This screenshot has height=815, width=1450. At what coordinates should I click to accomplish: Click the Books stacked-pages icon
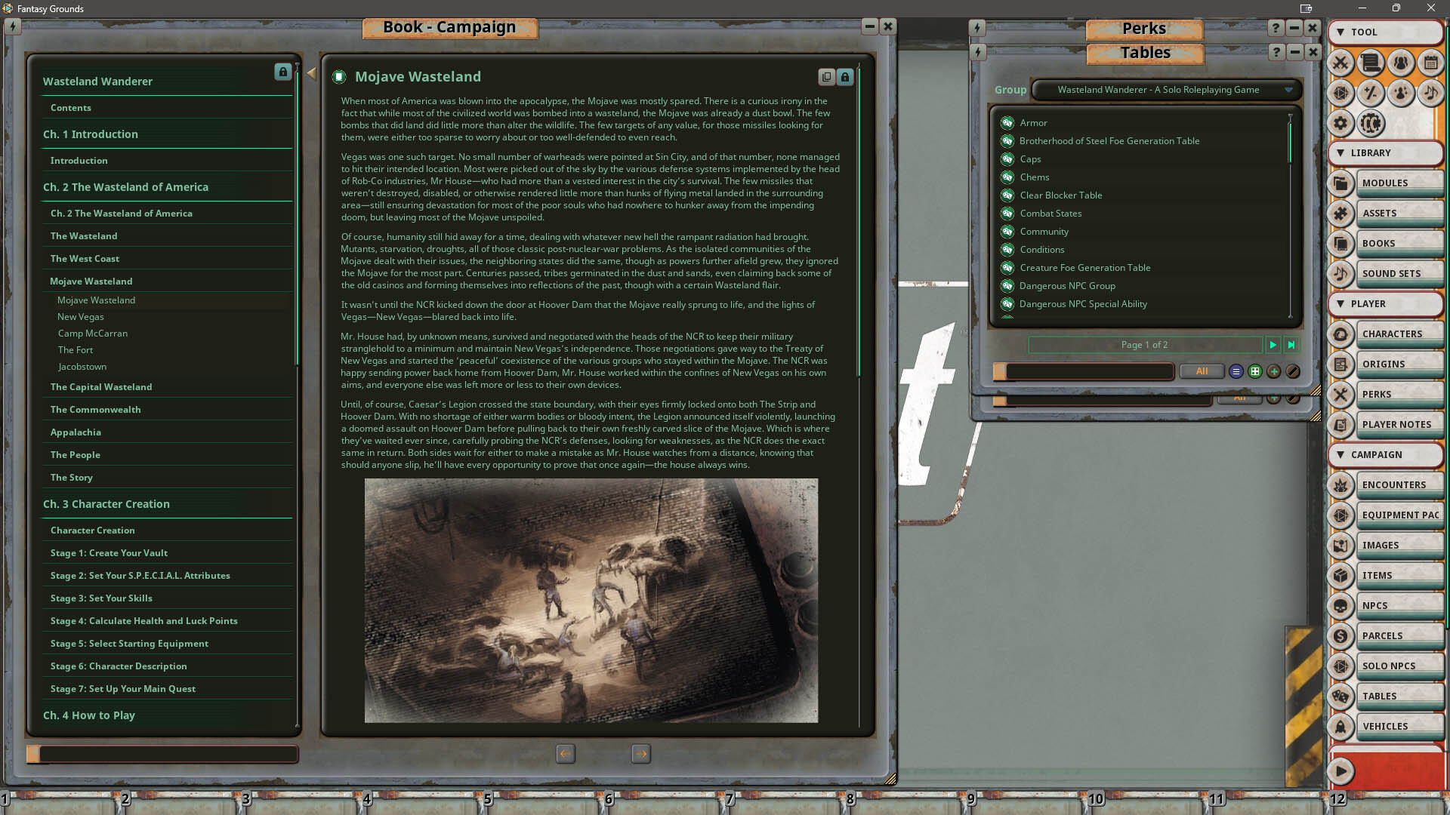(1340, 243)
